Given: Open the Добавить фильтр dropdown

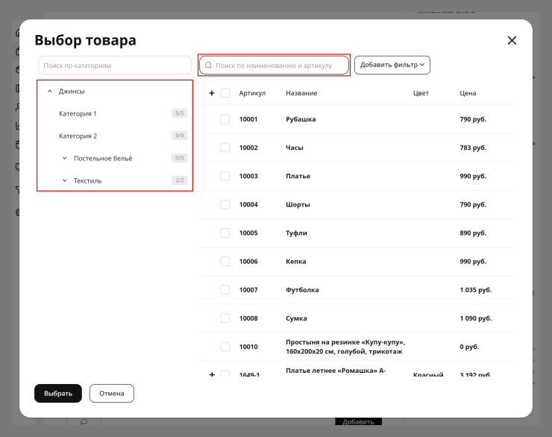Looking at the screenshot, I should click(392, 65).
